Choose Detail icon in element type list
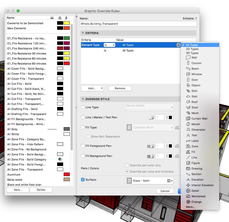The height and width of the screenshot is (222, 229). tap(188, 191)
